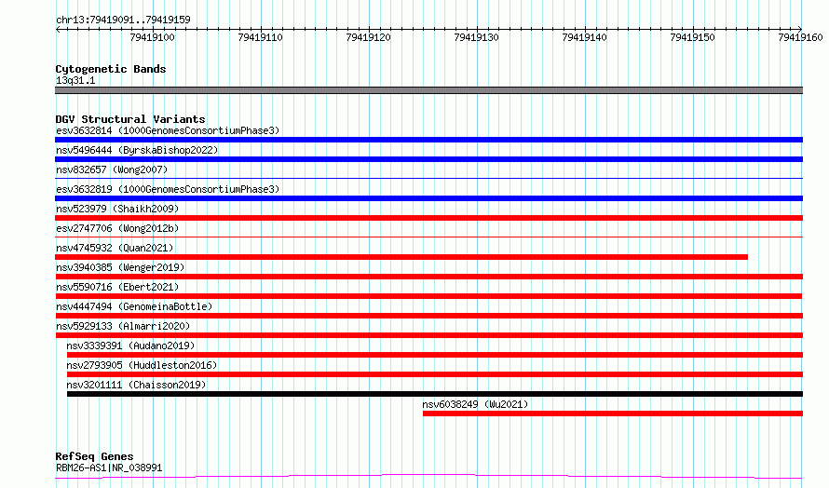
Task: Select the short red bar of nsv6038249
Action: tap(613, 414)
